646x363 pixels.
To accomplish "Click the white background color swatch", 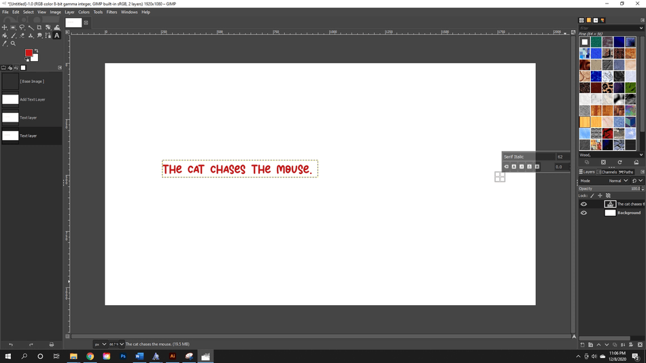I will tap(35, 58).
